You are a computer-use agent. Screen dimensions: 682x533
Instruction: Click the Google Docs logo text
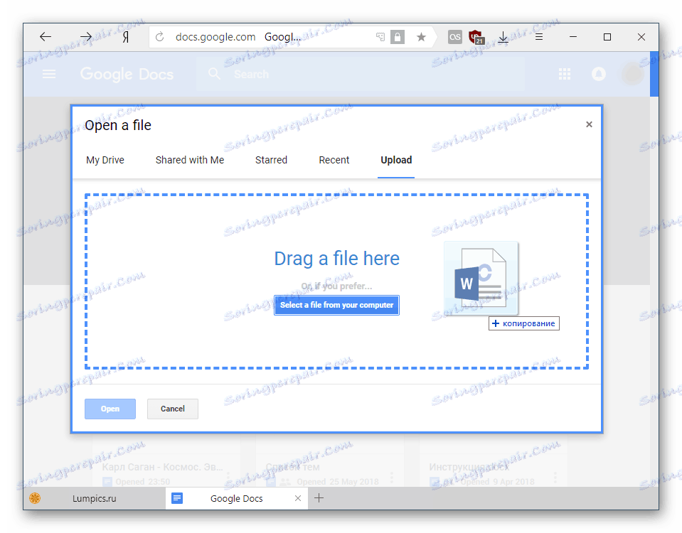click(x=127, y=75)
